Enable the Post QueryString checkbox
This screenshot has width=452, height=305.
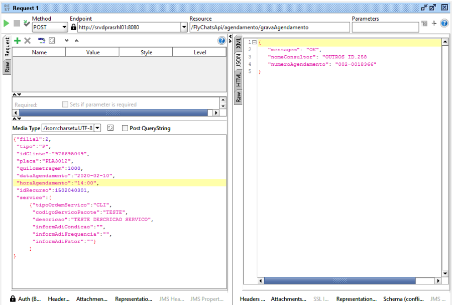[125, 128]
